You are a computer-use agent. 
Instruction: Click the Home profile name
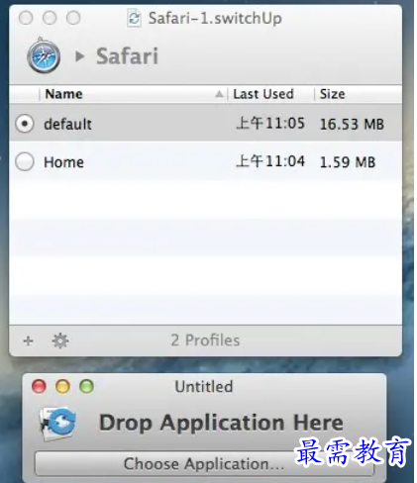63,162
